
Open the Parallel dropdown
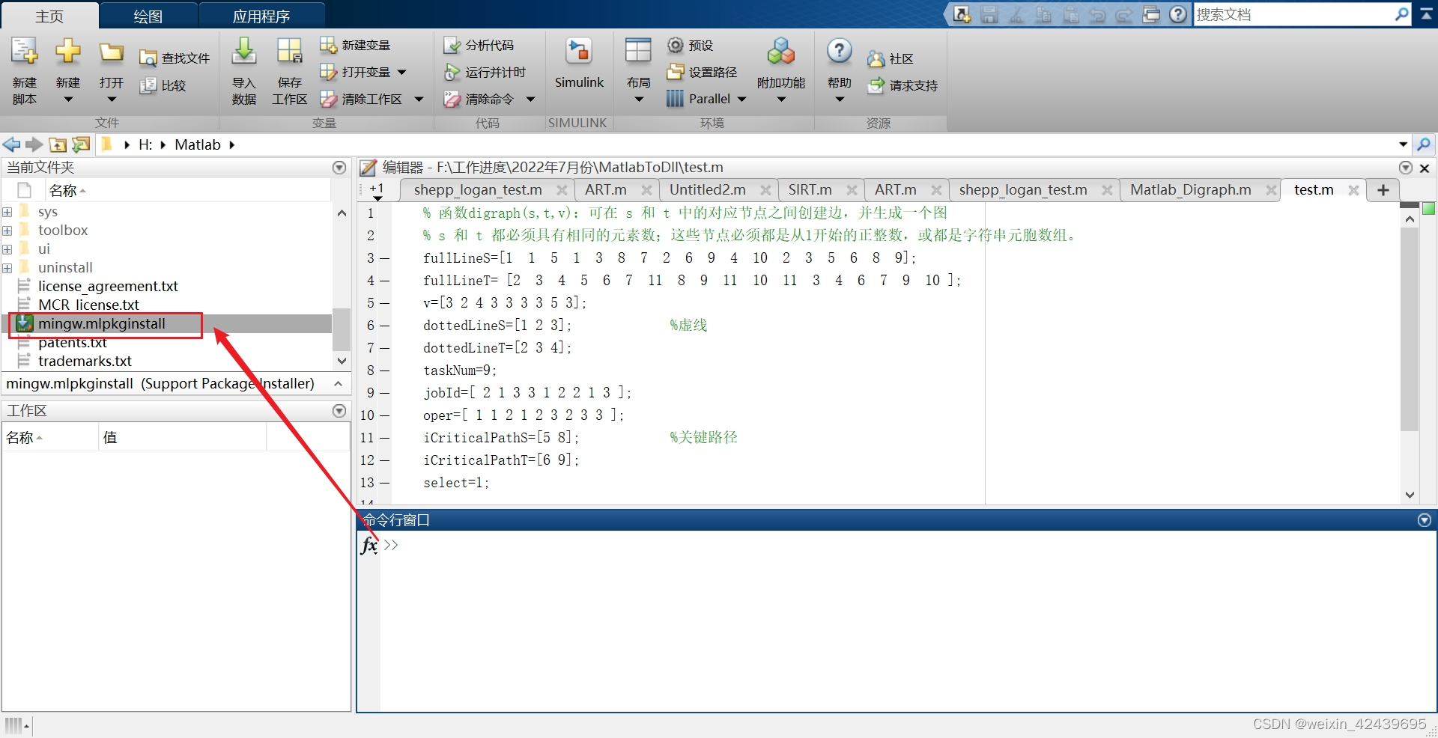[742, 100]
